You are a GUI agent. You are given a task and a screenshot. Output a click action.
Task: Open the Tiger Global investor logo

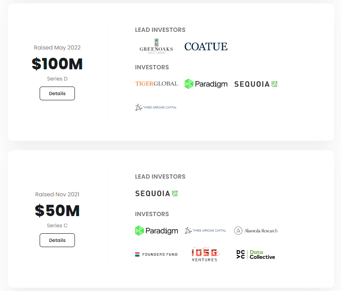click(x=156, y=84)
